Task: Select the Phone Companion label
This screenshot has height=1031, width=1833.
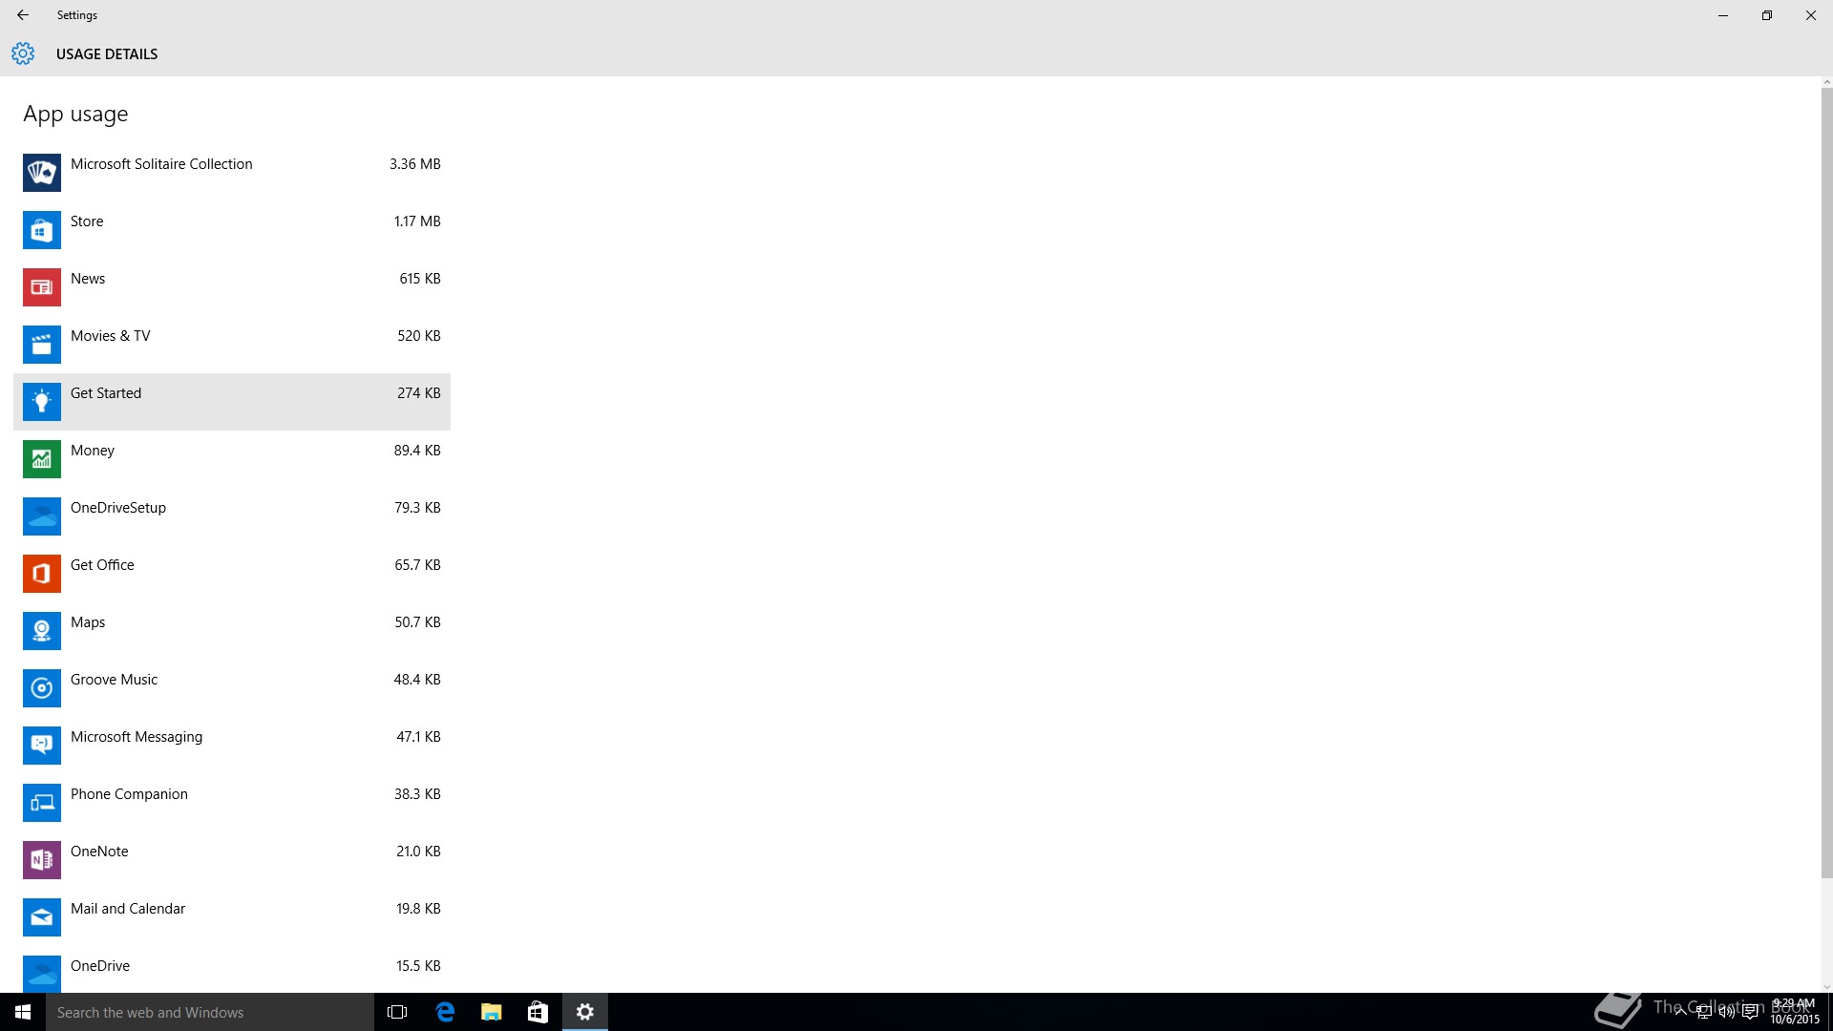Action: (129, 794)
